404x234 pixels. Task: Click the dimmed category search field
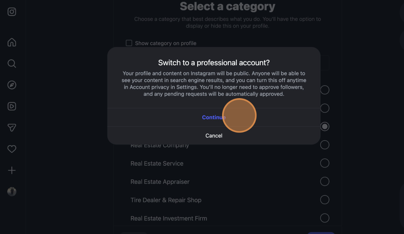tap(227, 62)
